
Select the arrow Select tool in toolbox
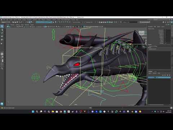tap(2, 26)
